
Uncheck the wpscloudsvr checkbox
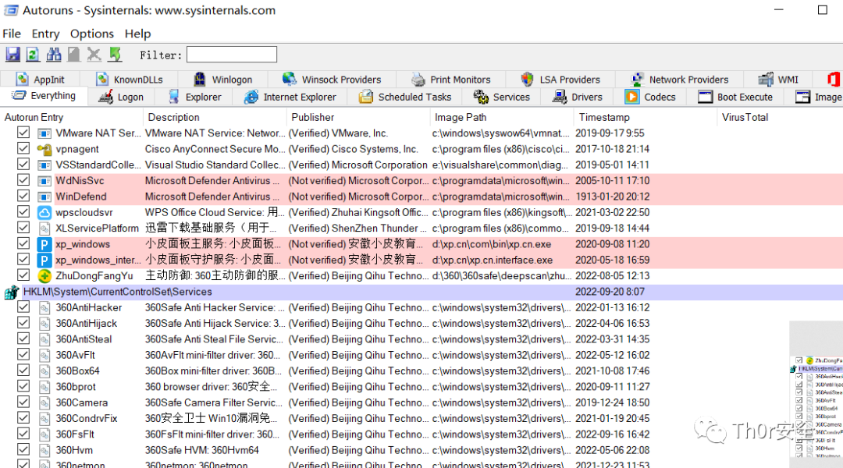pyautogui.click(x=23, y=211)
